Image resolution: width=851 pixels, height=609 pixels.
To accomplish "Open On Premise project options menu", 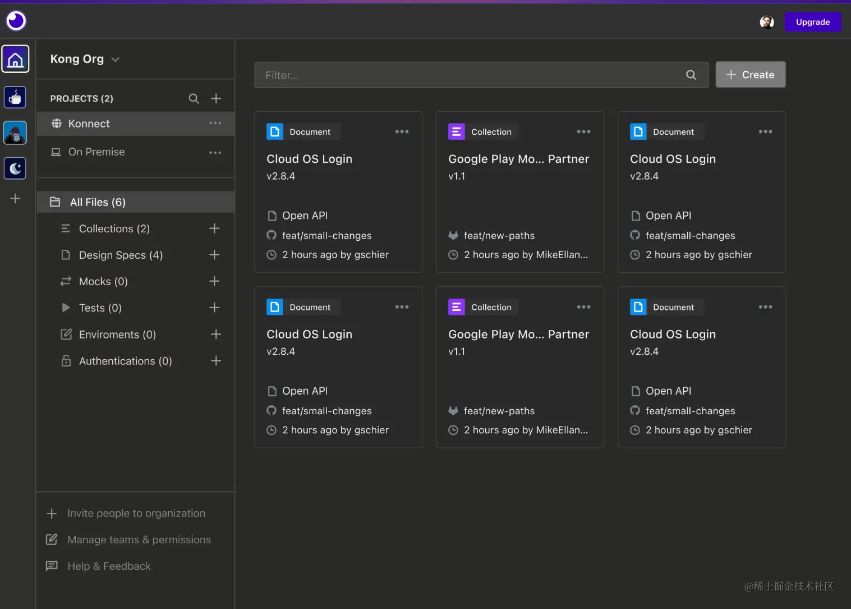I will point(215,153).
